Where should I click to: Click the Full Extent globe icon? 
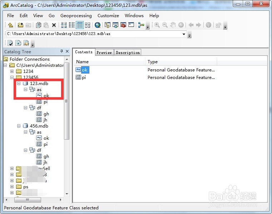181,25
